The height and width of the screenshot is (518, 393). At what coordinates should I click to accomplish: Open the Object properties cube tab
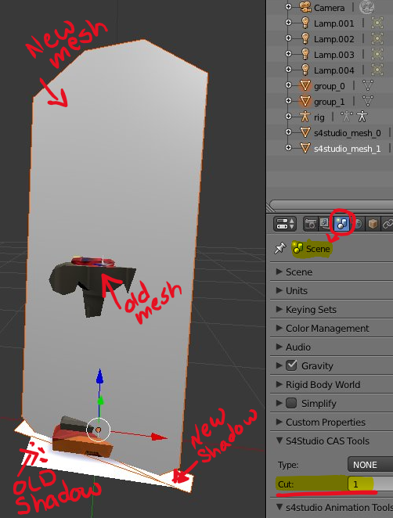click(x=373, y=224)
